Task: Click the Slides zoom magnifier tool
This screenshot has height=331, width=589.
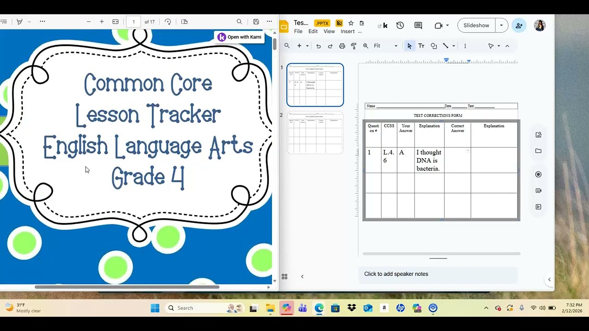Action: (x=366, y=46)
